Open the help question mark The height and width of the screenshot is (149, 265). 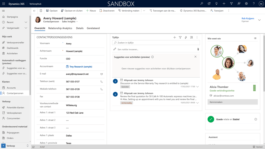pyautogui.click(x=254, y=4)
